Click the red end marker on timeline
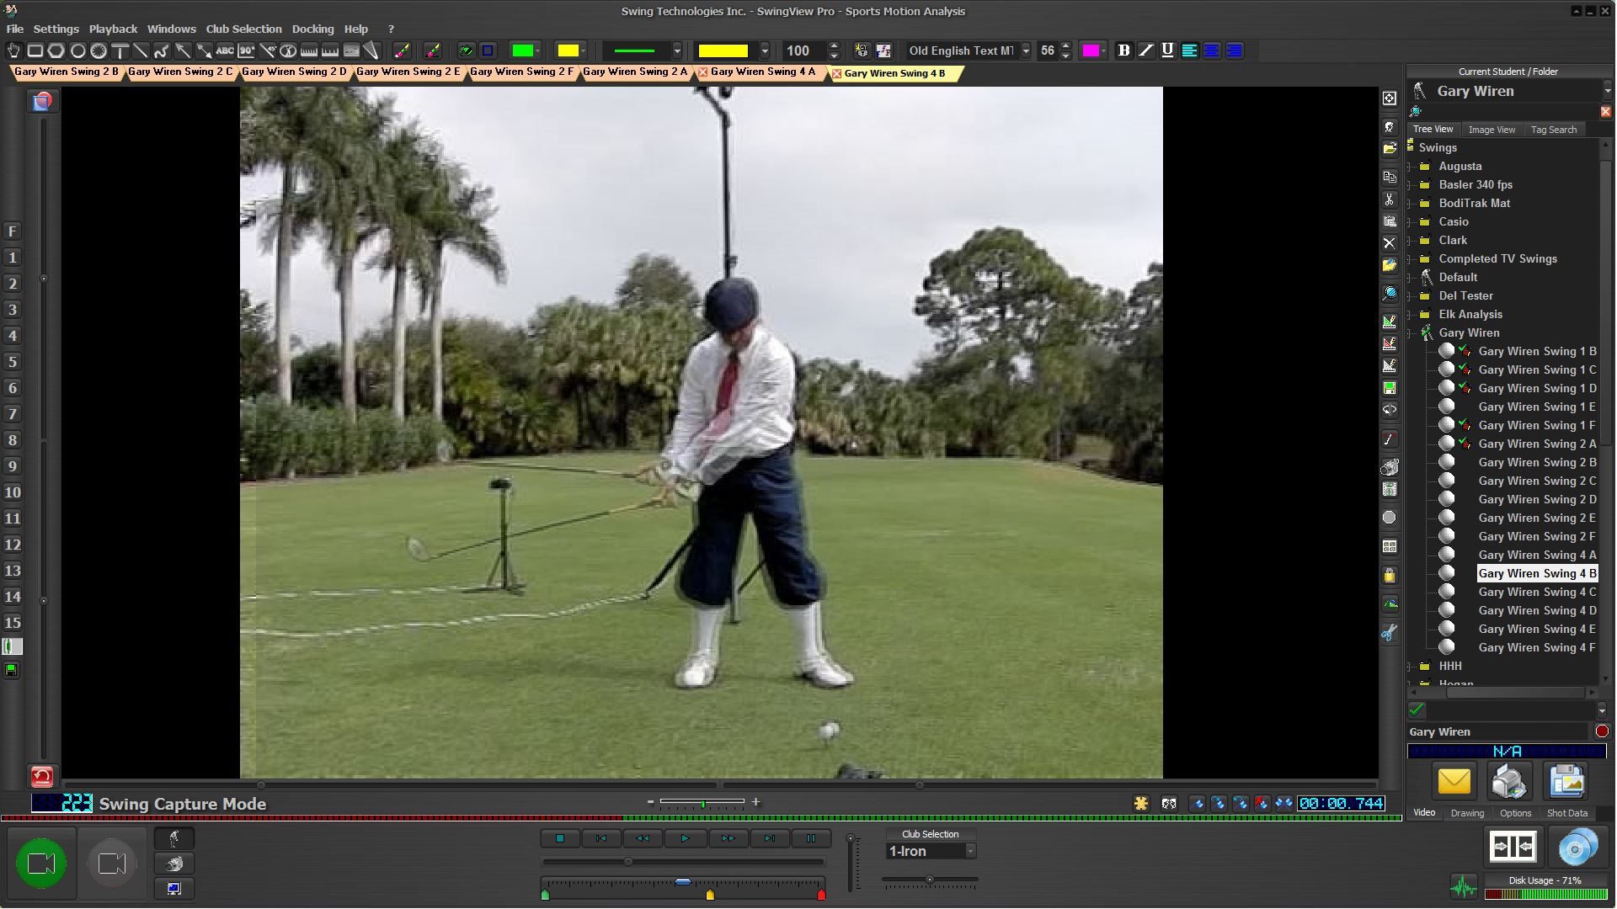The image size is (1617, 909). coord(821,895)
